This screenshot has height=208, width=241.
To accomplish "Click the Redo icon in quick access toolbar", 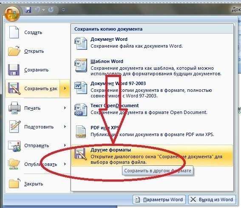I will (x=51, y=10).
